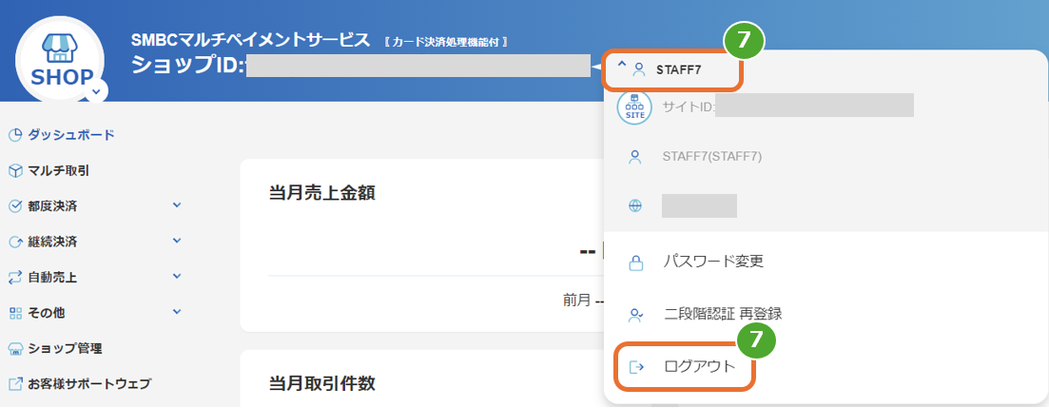This screenshot has width=1049, height=408.
Task: Open shop switcher arrow under SHOP logo
Action: [97, 92]
